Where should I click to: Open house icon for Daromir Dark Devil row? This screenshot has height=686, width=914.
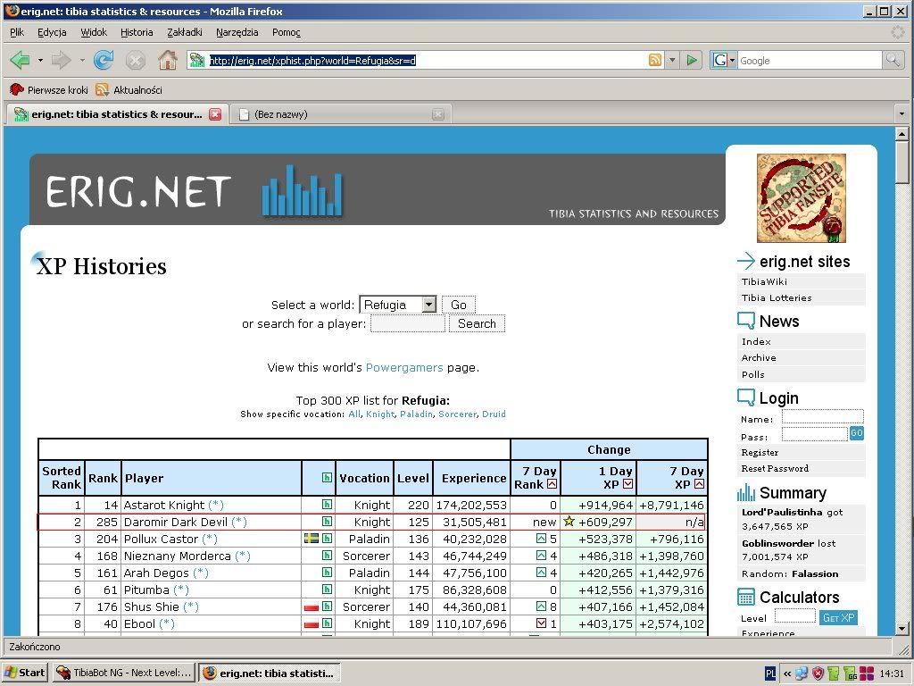(x=327, y=522)
